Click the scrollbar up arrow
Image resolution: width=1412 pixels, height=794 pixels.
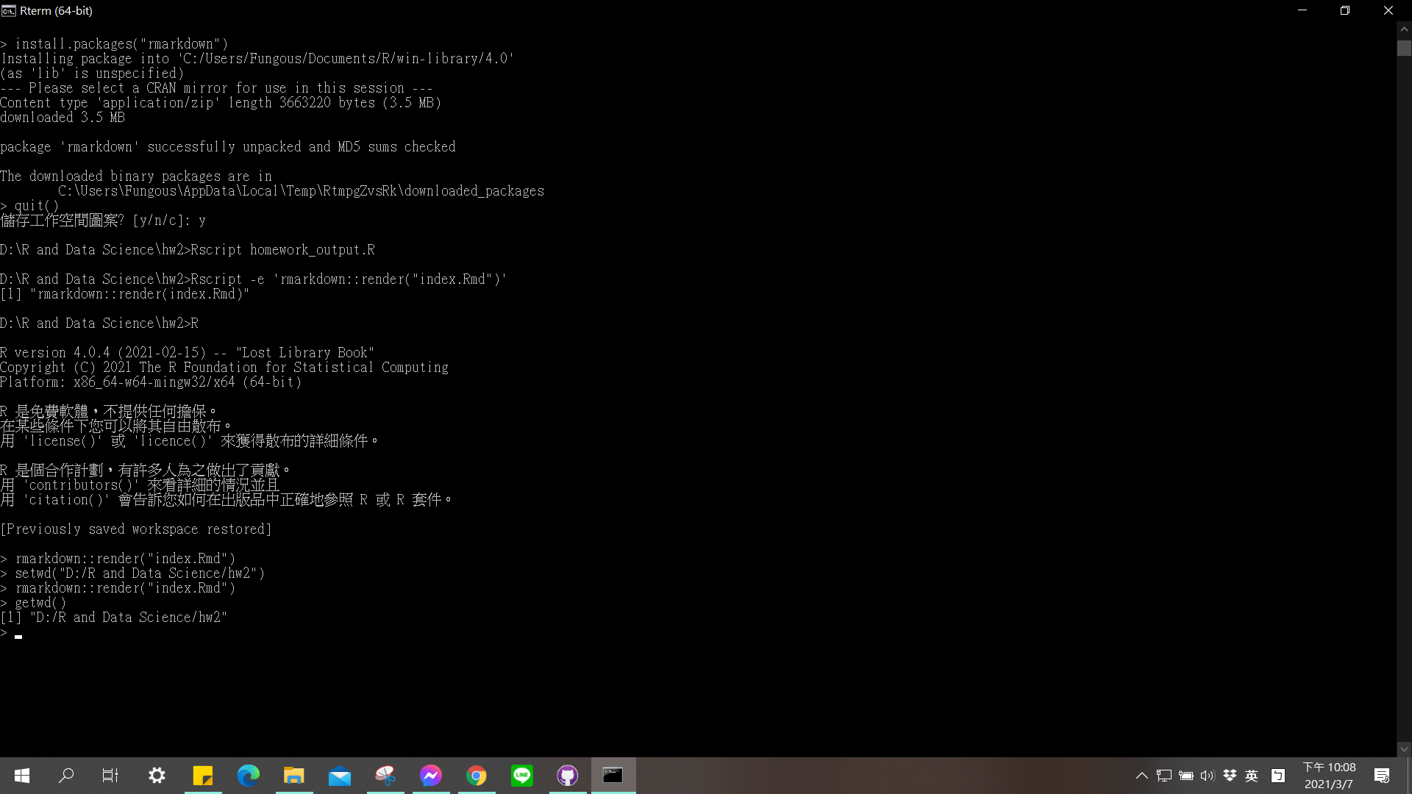(1404, 29)
